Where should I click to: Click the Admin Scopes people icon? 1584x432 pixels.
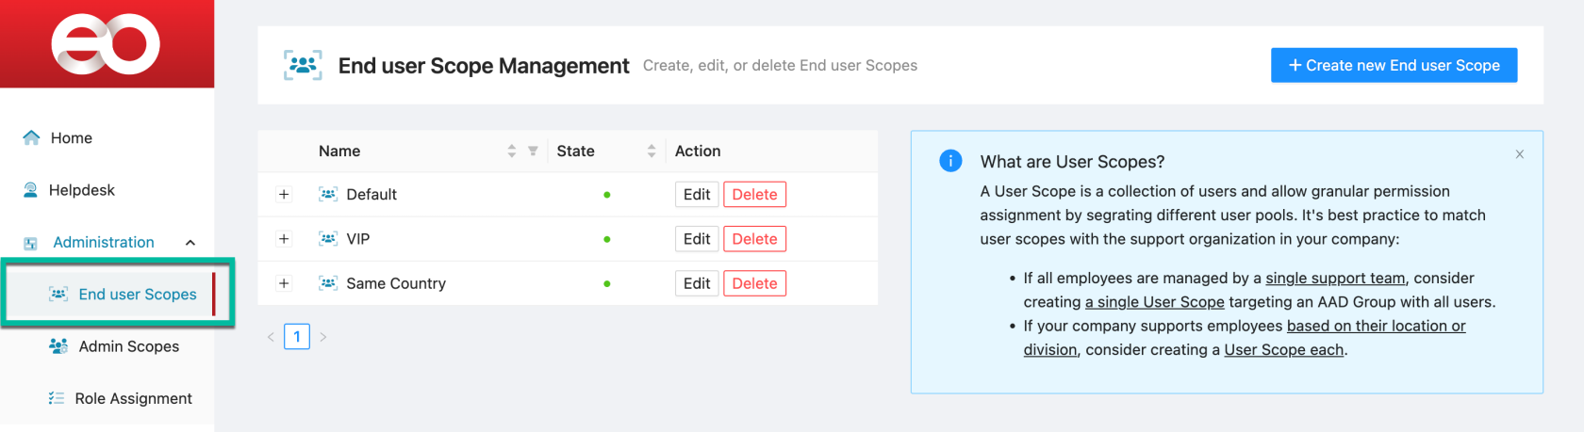pos(58,346)
